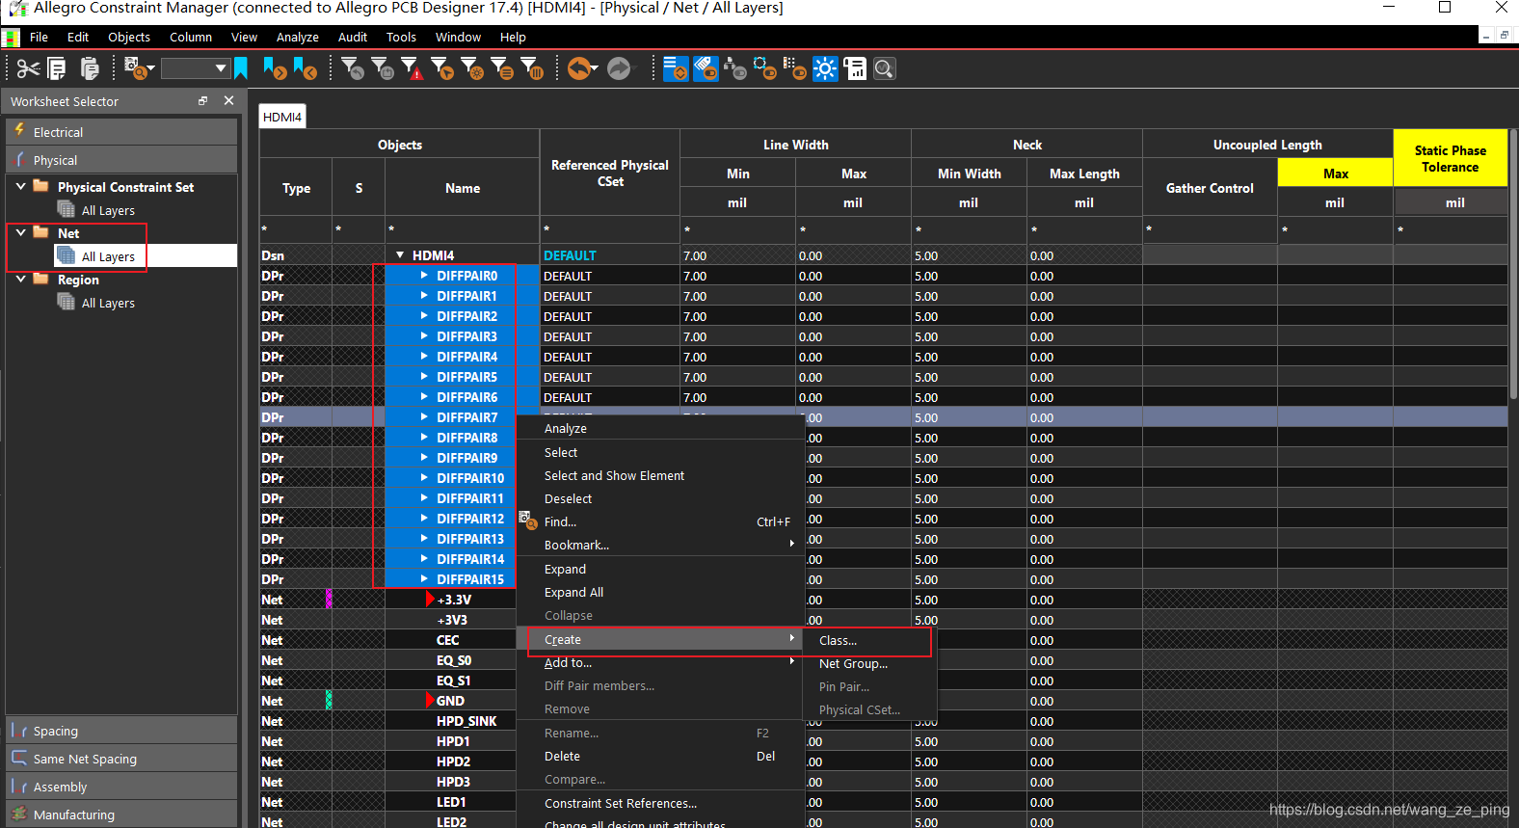The height and width of the screenshot is (828, 1519).
Task: Click the DEFAULT CSet cell of HDMI4
Action: 609,255
